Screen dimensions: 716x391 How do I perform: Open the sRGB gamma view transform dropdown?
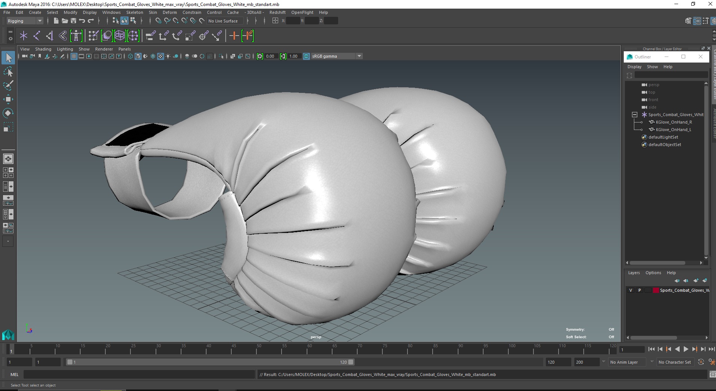pyautogui.click(x=337, y=56)
